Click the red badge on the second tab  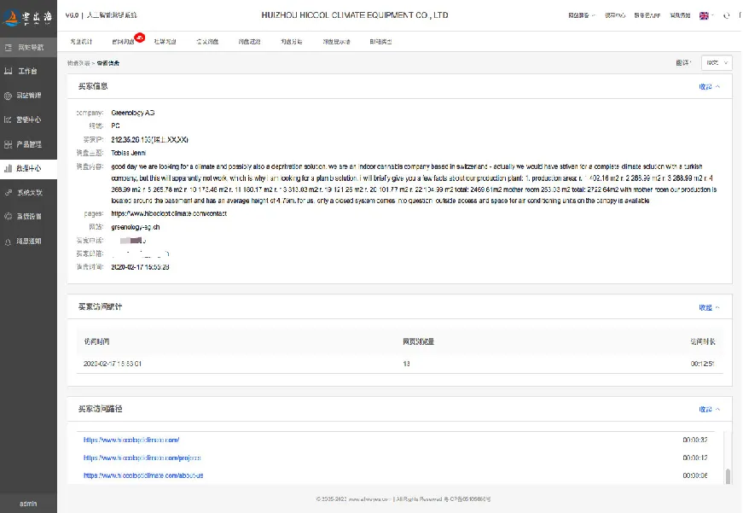(139, 37)
